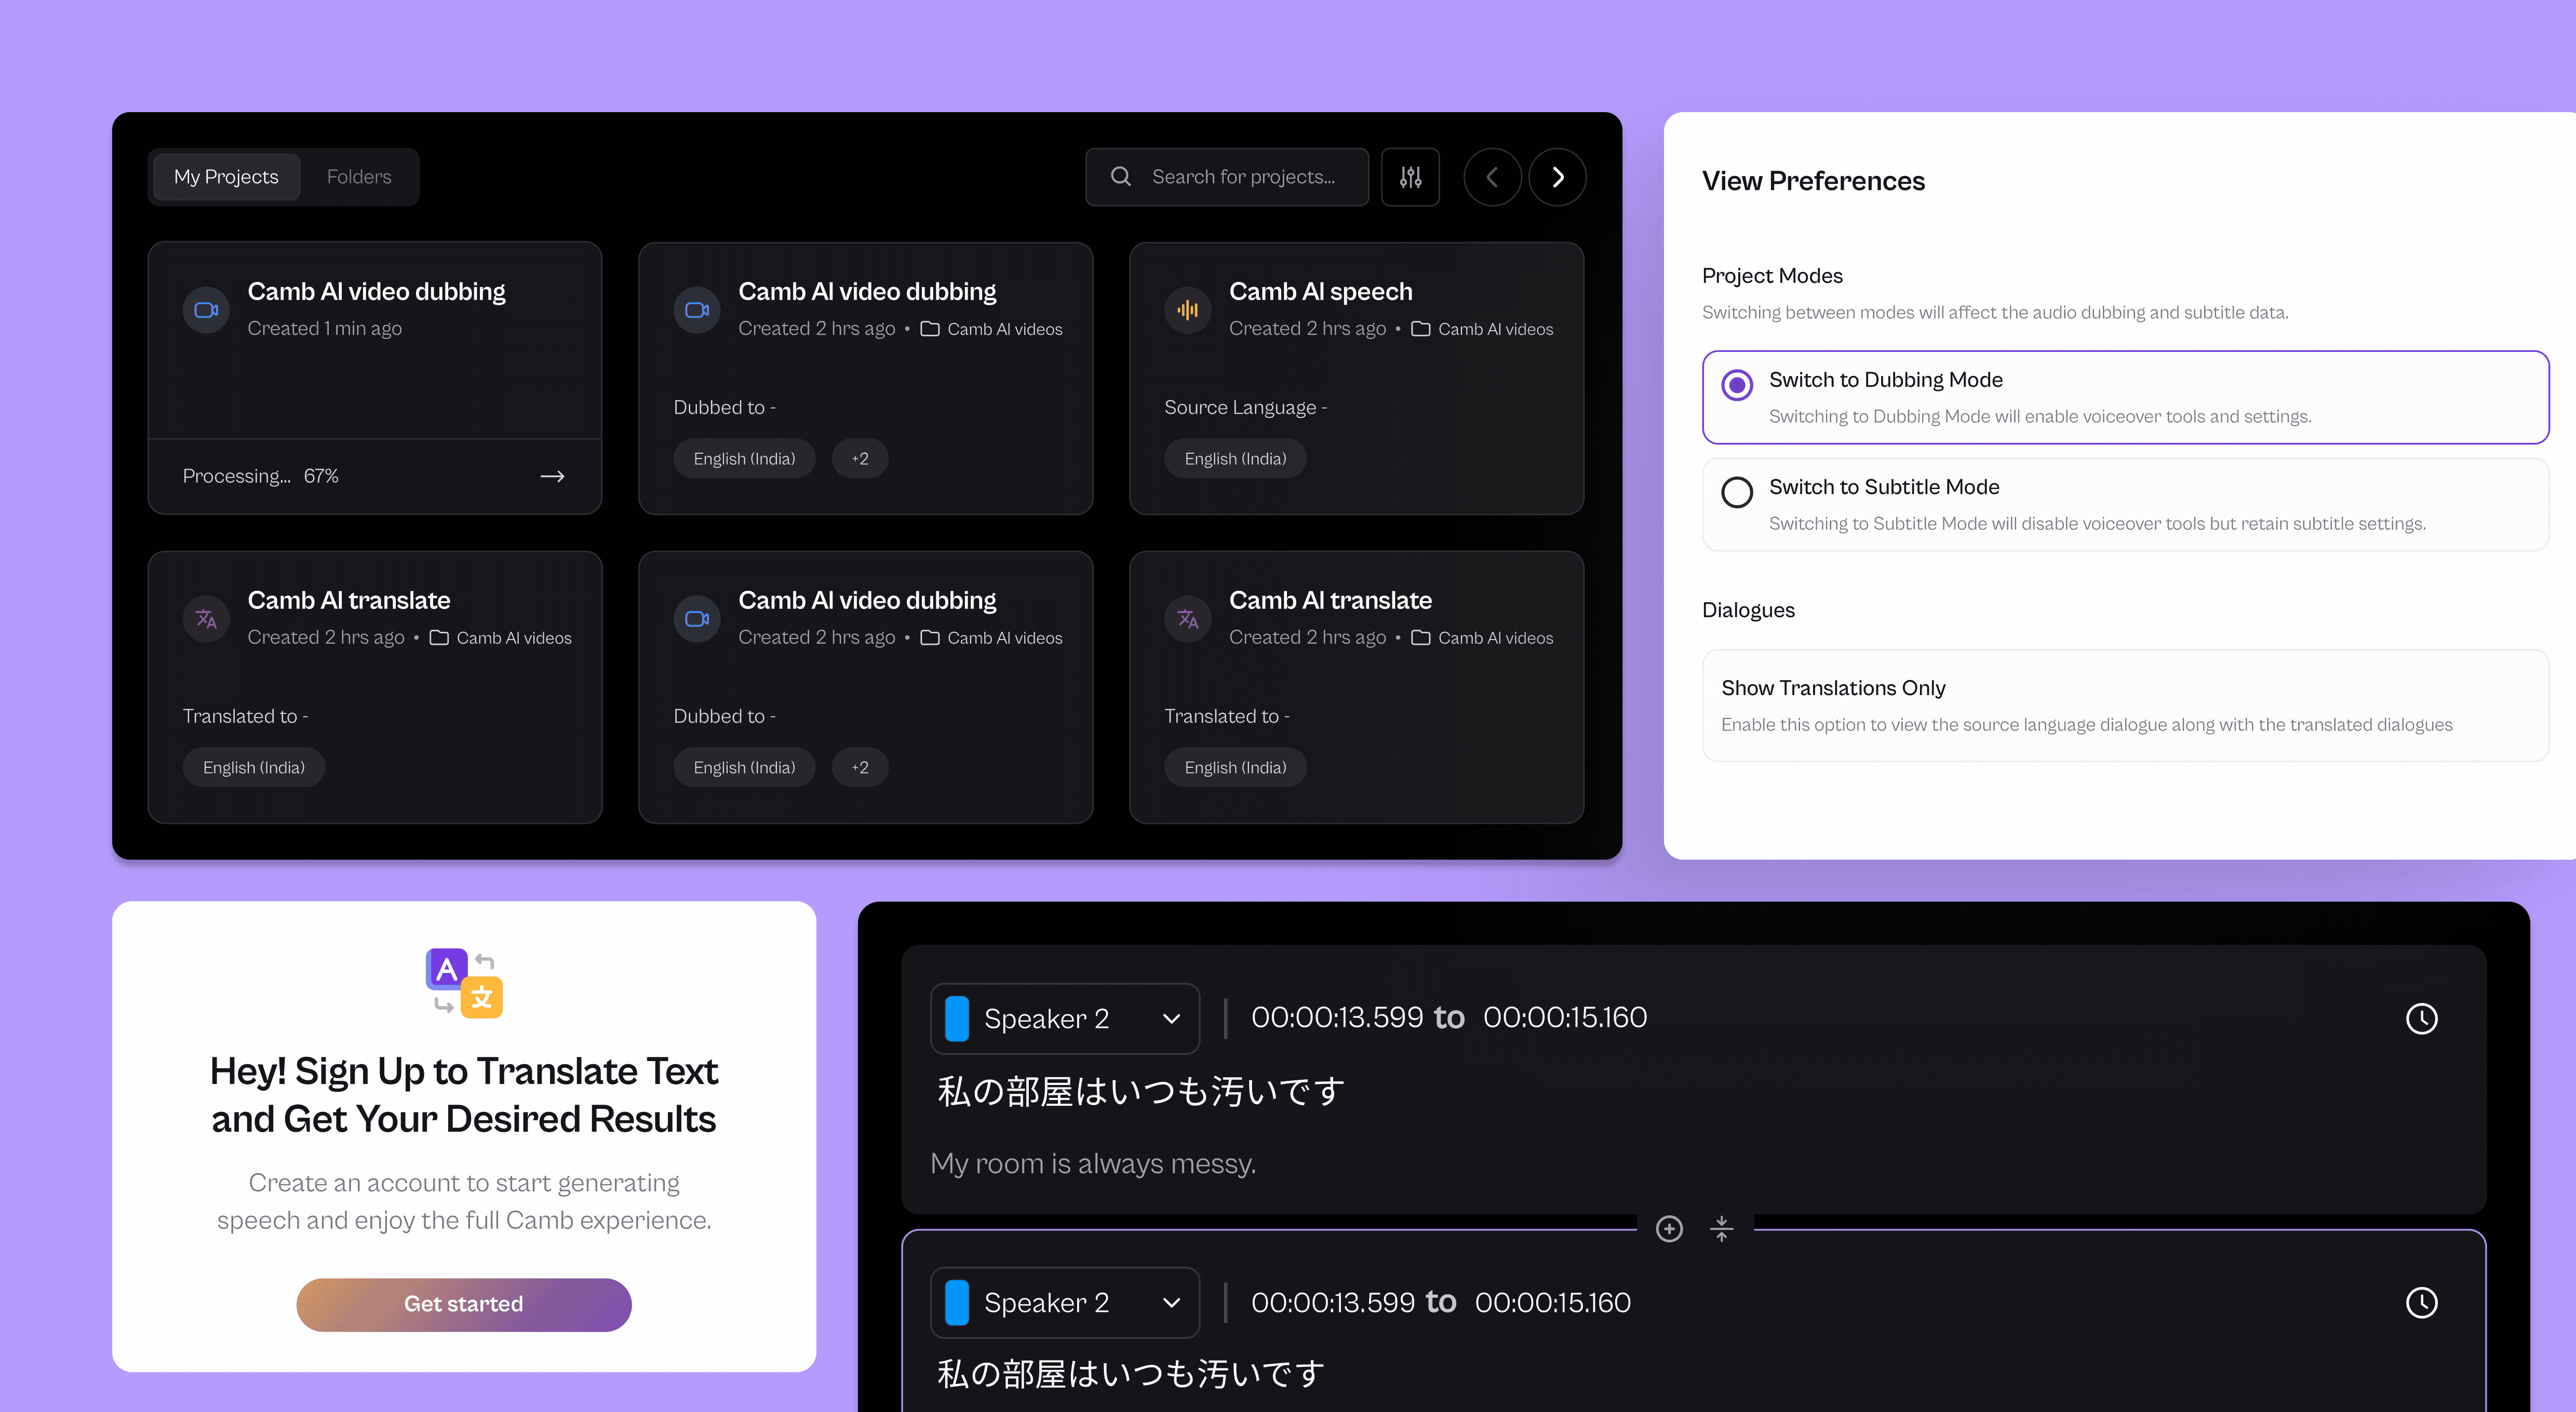Click the Japanese text in the first dialogue
Image resolution: width=2576 pixels, height=1412 pixels.
point(1141,1091)
